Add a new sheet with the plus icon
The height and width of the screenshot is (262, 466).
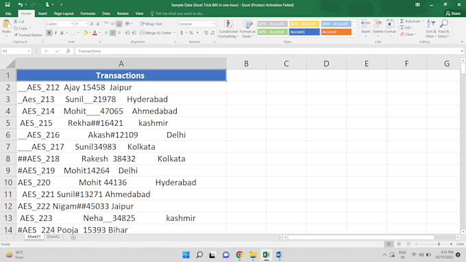click(x=73, y=237)
